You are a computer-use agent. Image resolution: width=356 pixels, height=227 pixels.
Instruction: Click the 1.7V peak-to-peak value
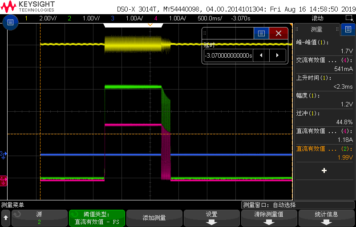[x=347, y=51]
